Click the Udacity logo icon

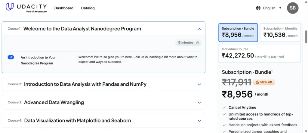tap(10, 7)
